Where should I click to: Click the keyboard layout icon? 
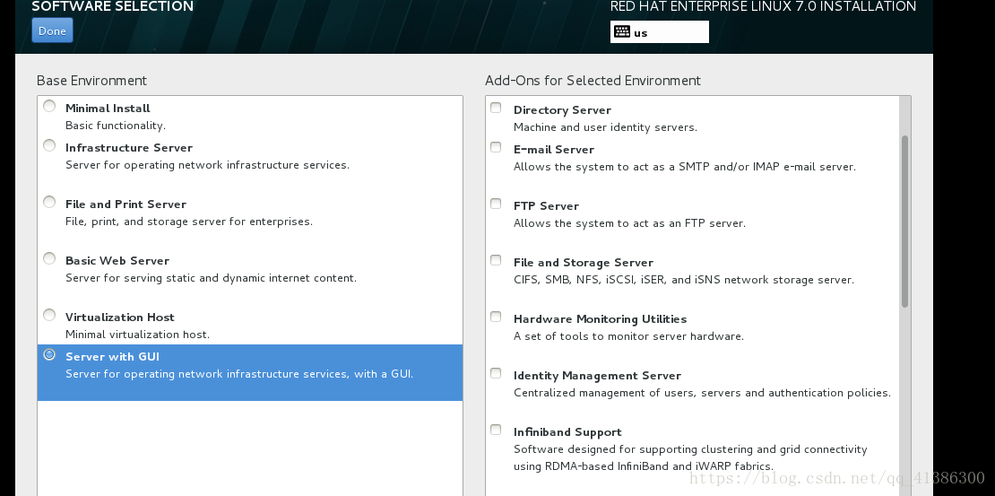[622, 31]
